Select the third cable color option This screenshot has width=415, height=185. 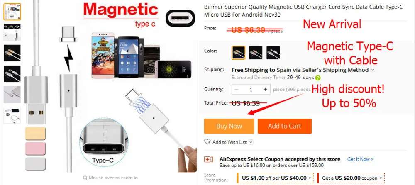[273, 53]
